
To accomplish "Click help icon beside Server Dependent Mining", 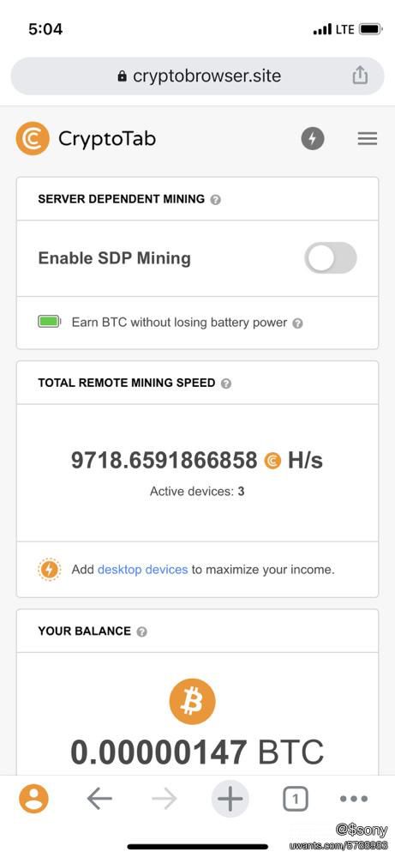I will pyautogui.click(x=216, y=200).
